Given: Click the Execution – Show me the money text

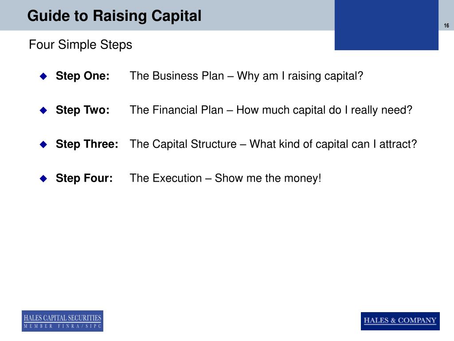Looking at the screenshot, I should [x=226, y=178].
